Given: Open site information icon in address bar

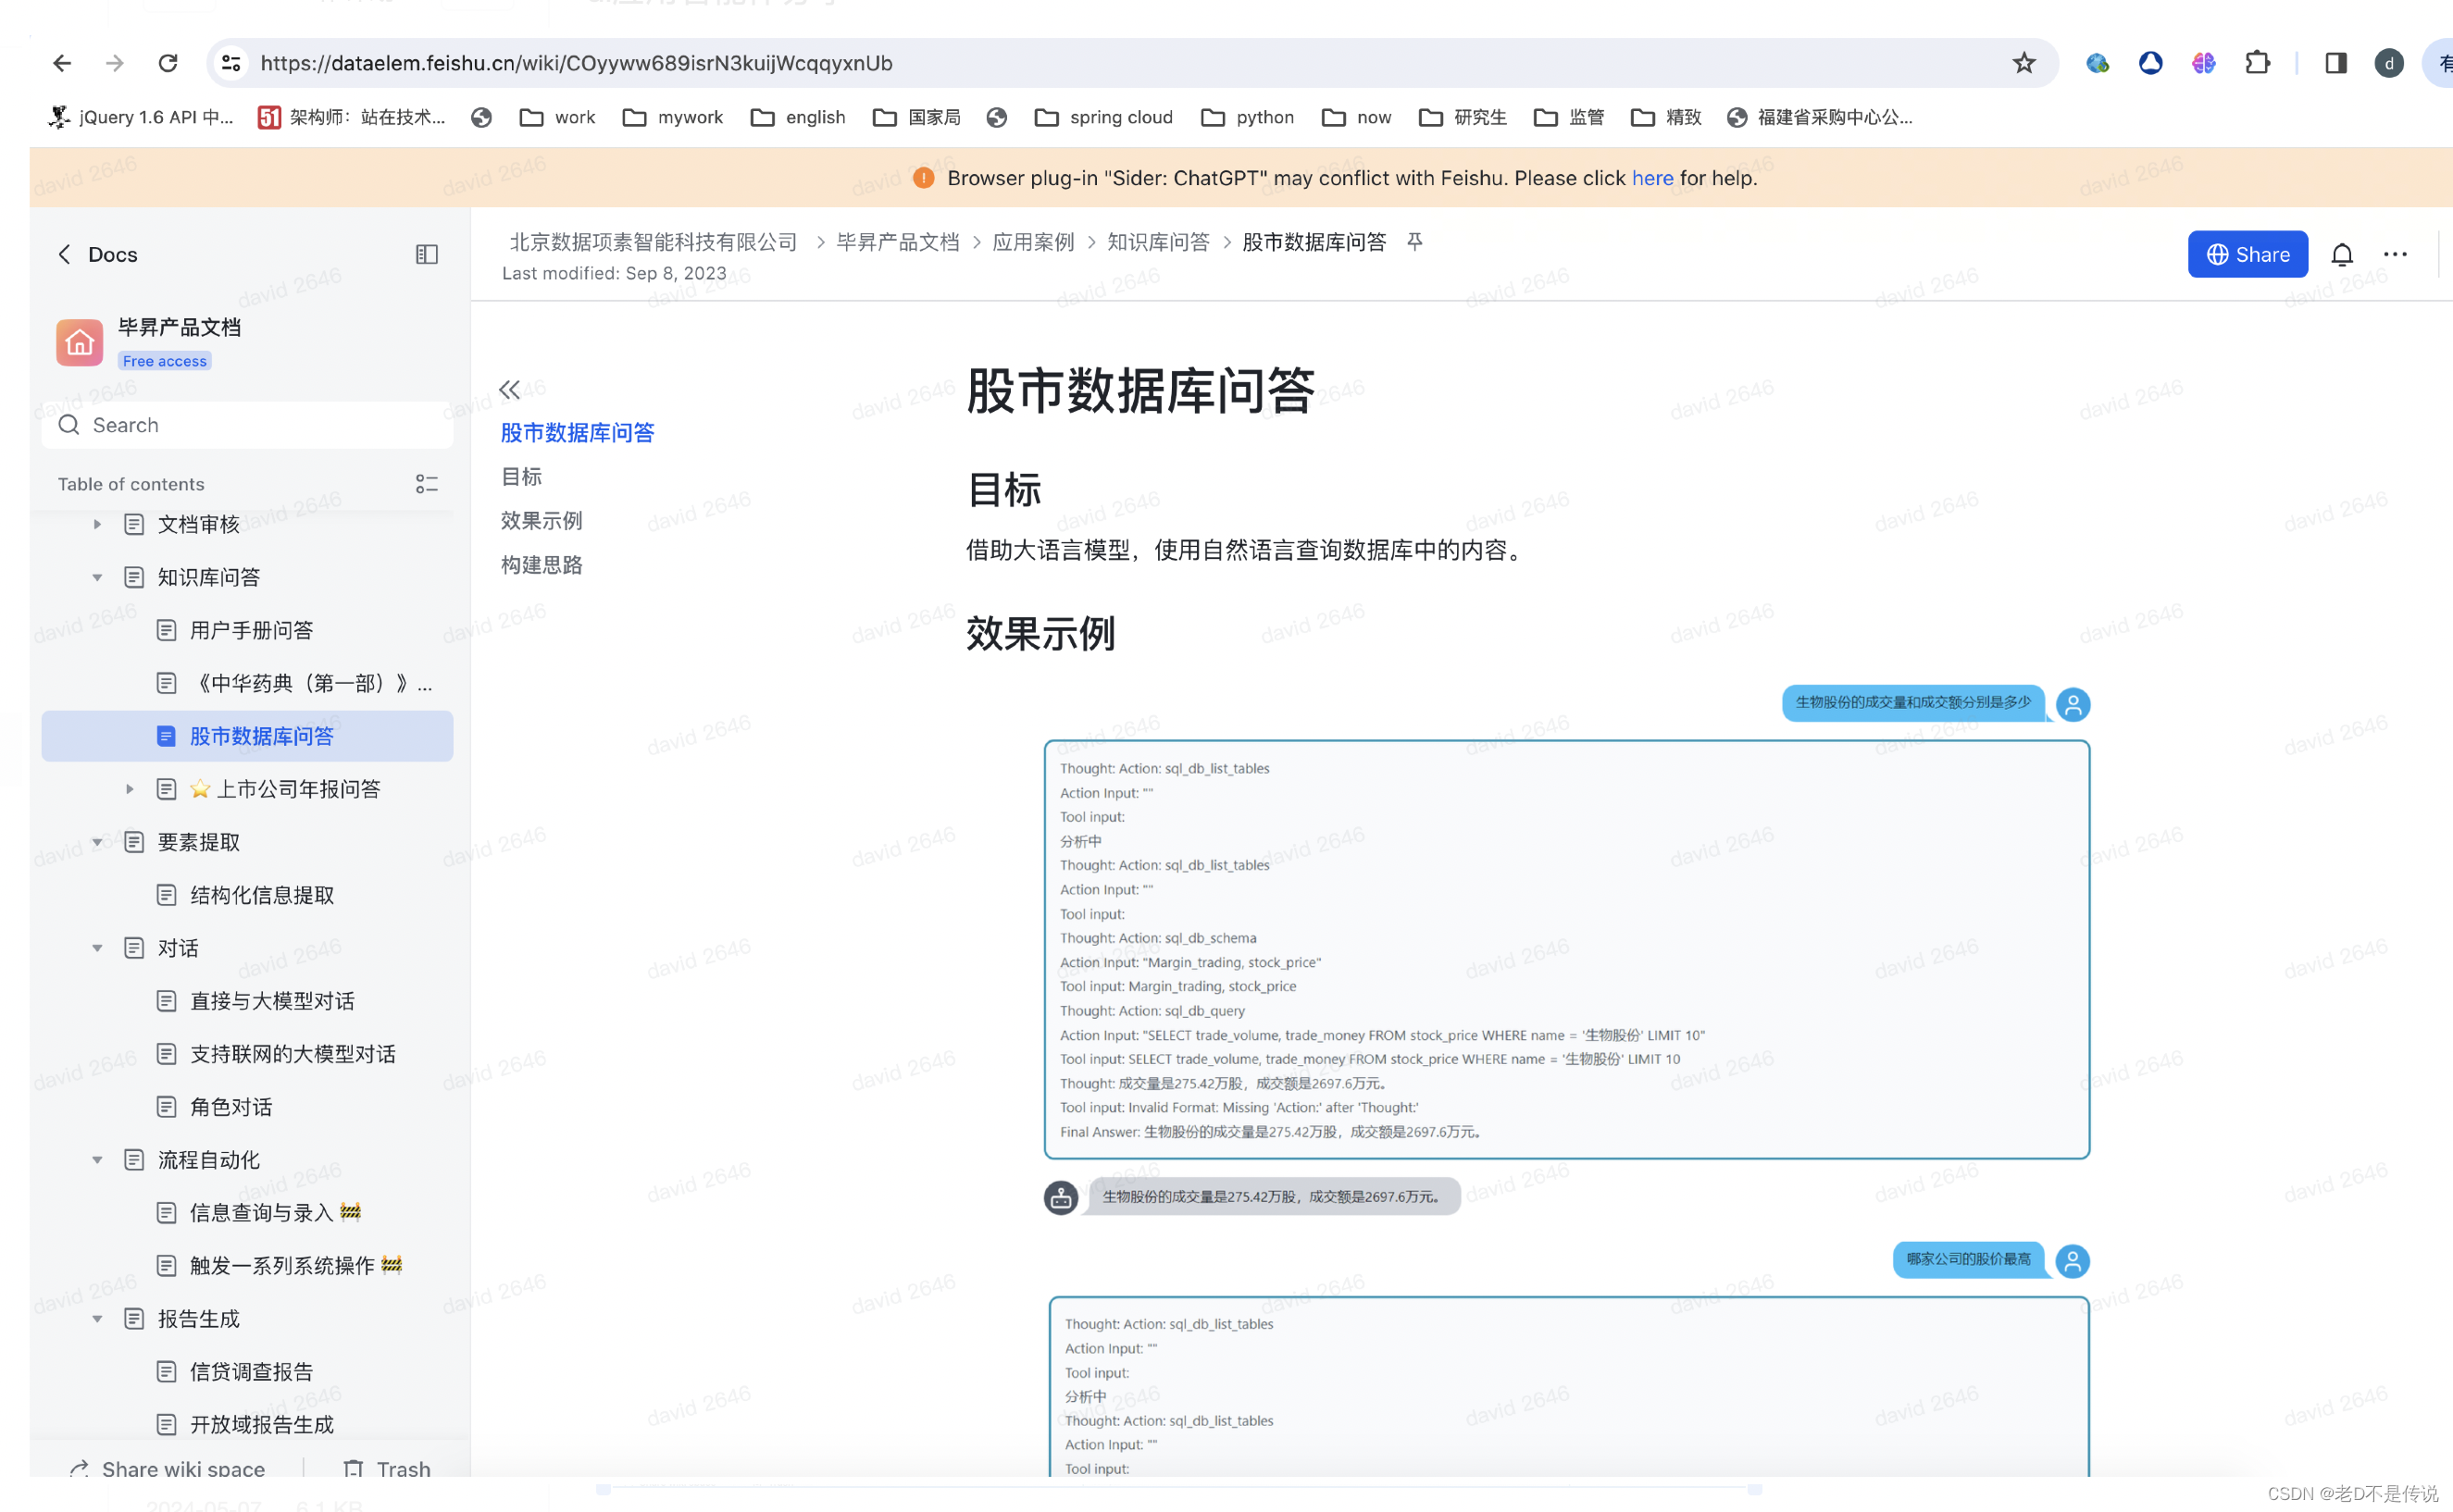Looking at the screenshot, I should pos(231,63).
